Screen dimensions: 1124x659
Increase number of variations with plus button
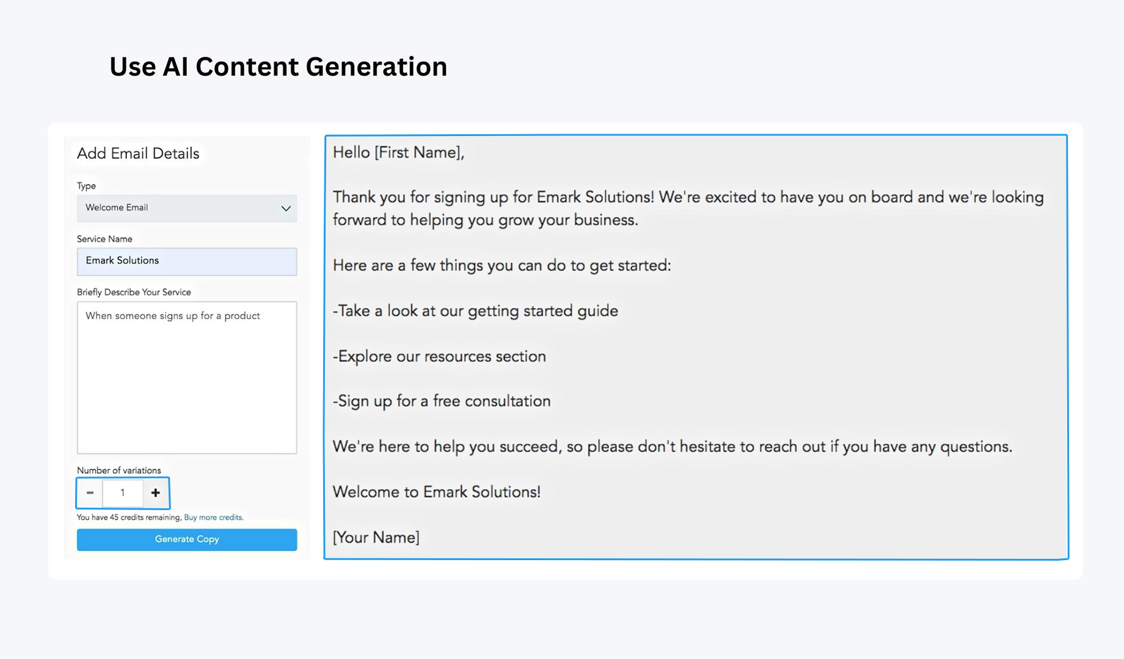click(x=156, y=493)
